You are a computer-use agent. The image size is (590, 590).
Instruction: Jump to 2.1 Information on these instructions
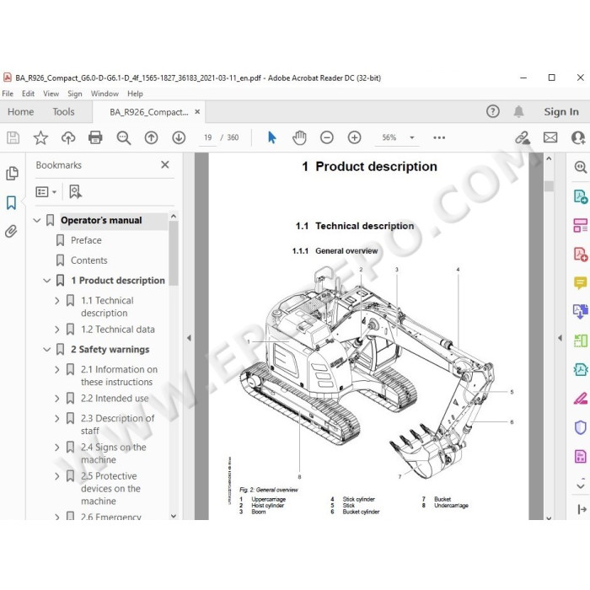119,376
